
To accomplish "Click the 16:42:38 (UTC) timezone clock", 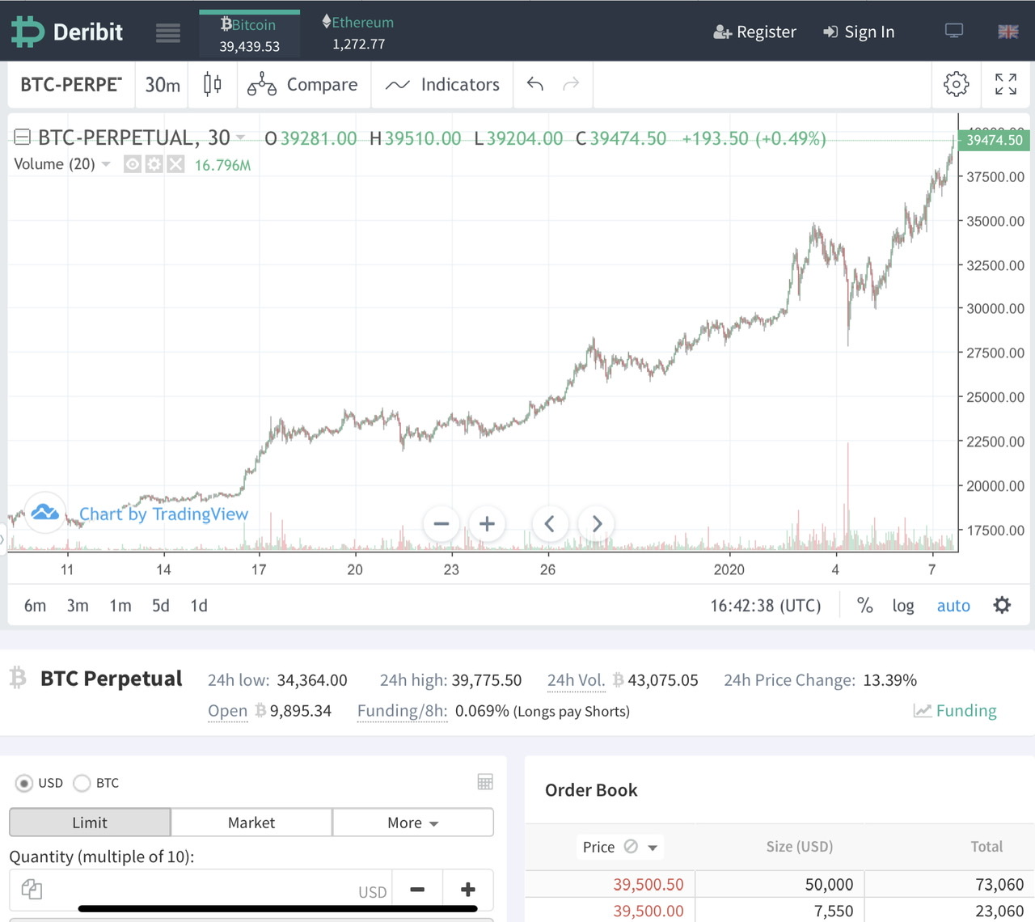I will point(765,606).
